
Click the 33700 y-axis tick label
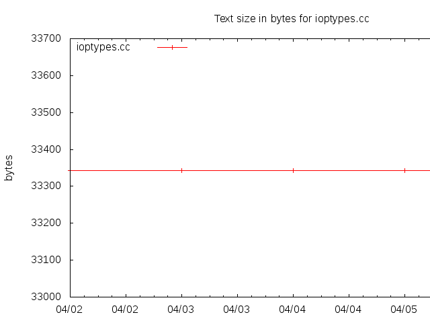pos(46,38)
